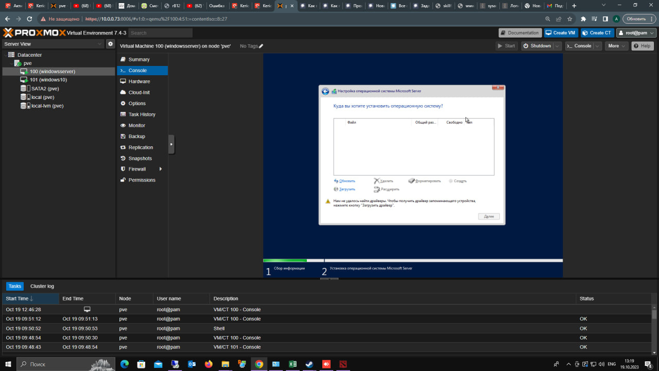The width and height of the screenshot is (659, 371).
Task: Open the More dropdown menu
Action: (616, 46)
